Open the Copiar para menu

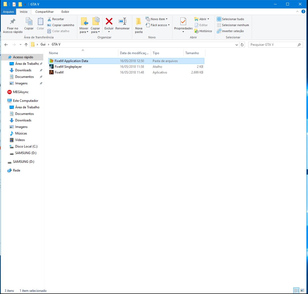(95, 26)
